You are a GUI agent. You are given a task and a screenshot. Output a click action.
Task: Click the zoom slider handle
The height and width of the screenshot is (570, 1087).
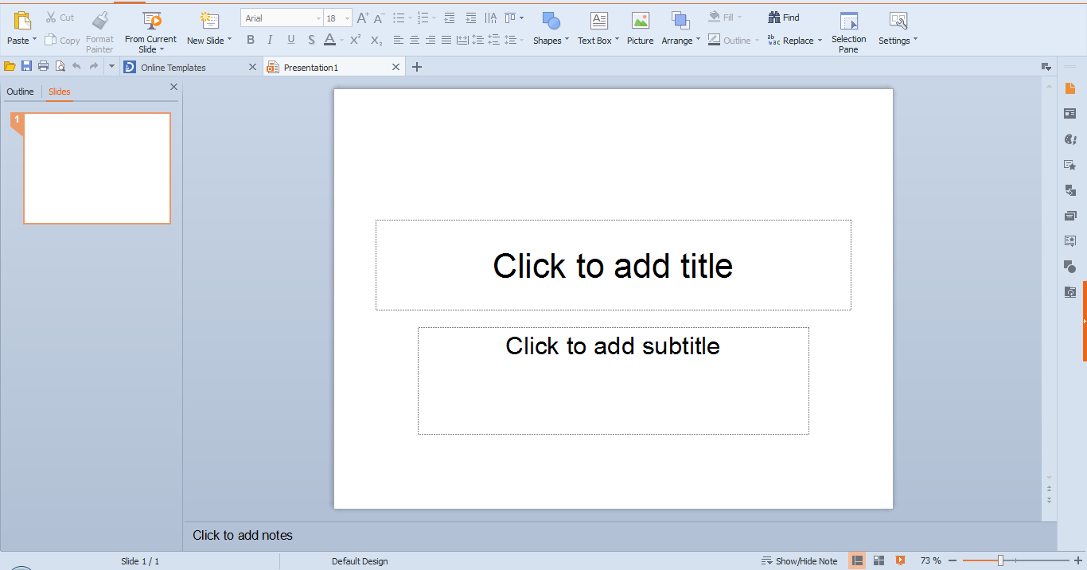click(1000, 561)
